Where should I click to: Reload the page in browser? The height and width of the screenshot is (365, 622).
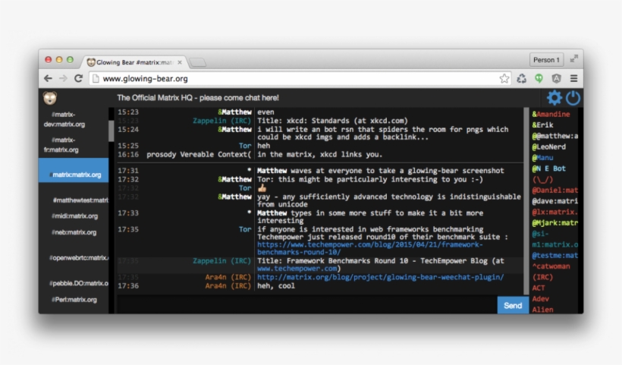click(78, 78)
